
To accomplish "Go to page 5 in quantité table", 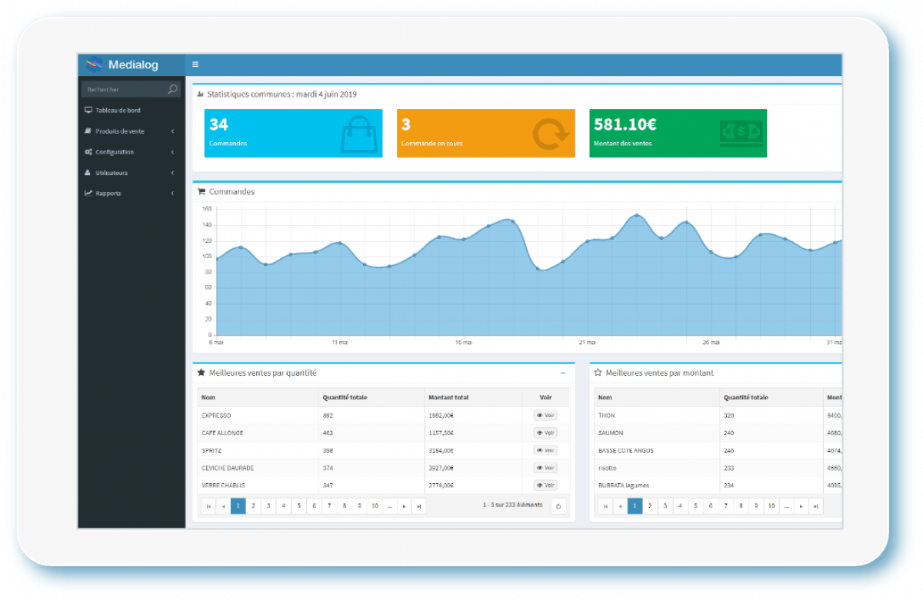I will 298,506.
